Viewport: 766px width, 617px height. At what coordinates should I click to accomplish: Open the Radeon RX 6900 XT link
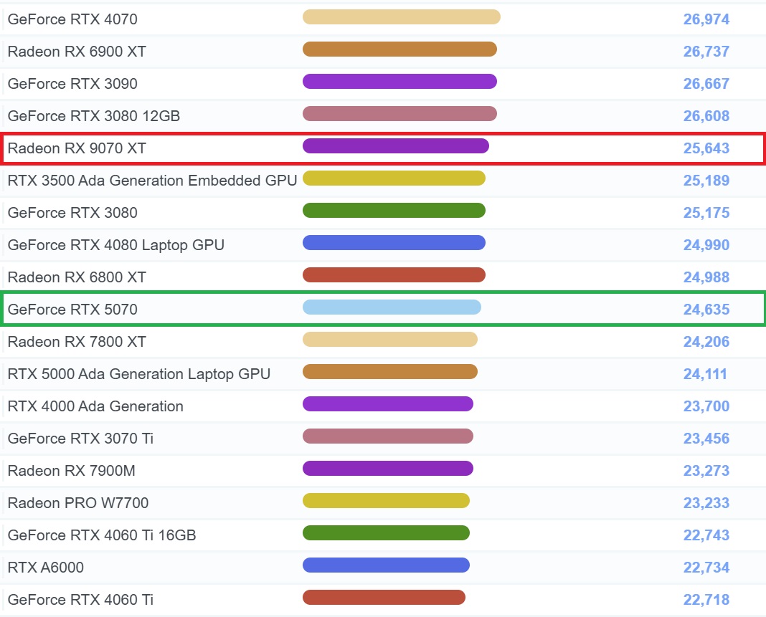[77, 52]
